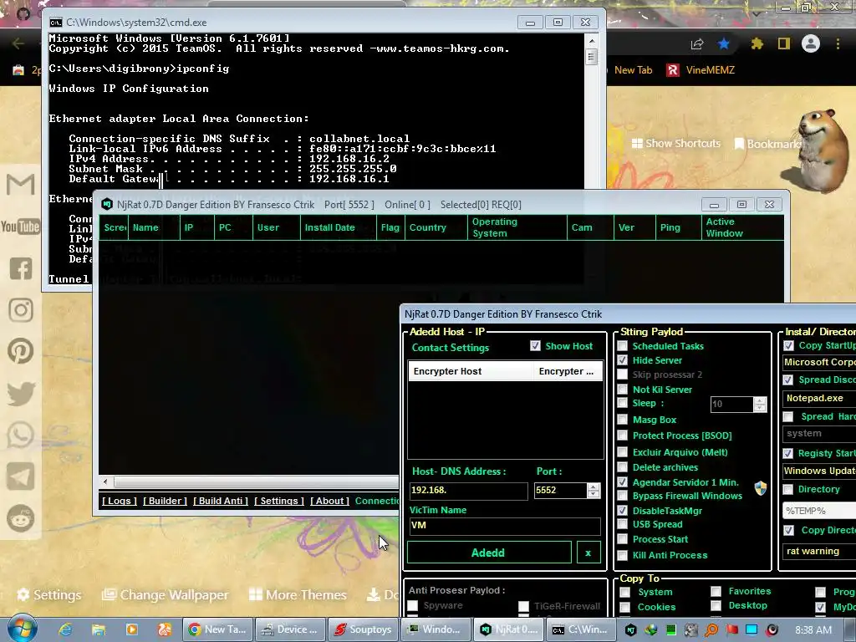Click the magnifier tray icon
Image resolution: width=856 pixels, height=642 pixels.
[711, 630]
